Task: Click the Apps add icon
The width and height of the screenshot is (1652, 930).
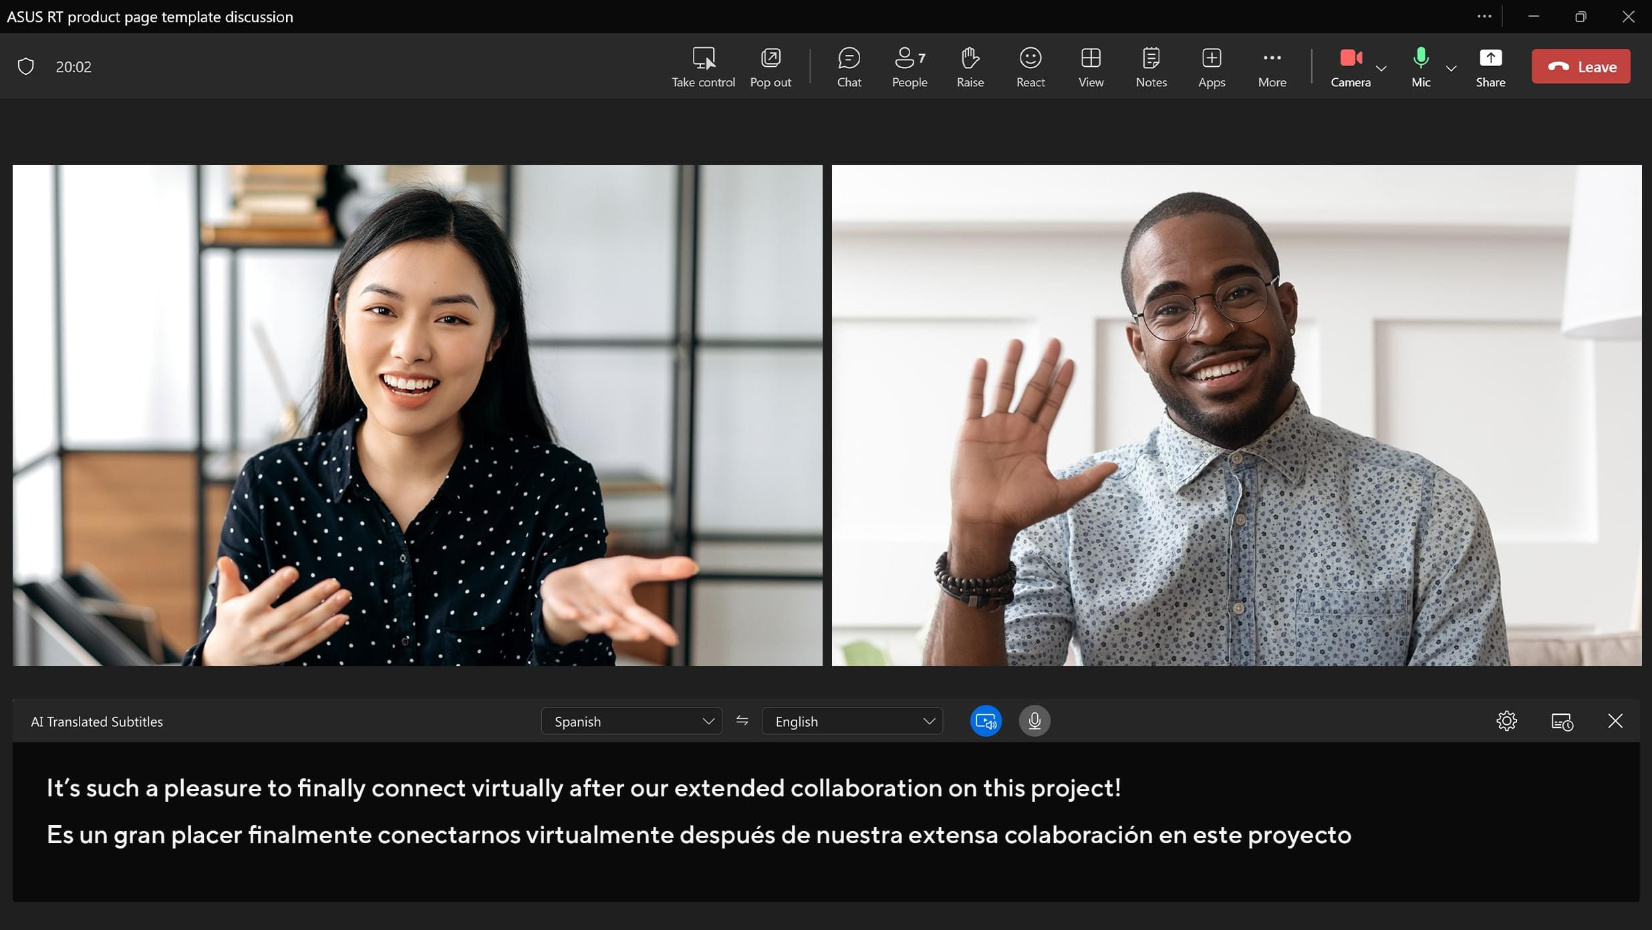Action: point(1211,66)
